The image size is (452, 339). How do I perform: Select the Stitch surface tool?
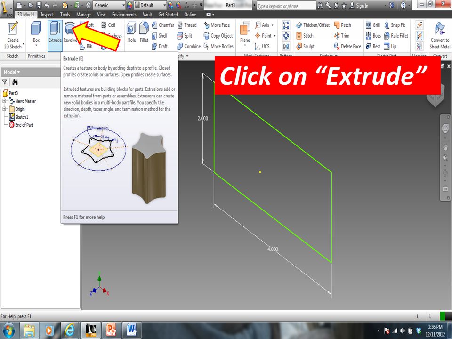pyautogui.click(x=305, y=36)
